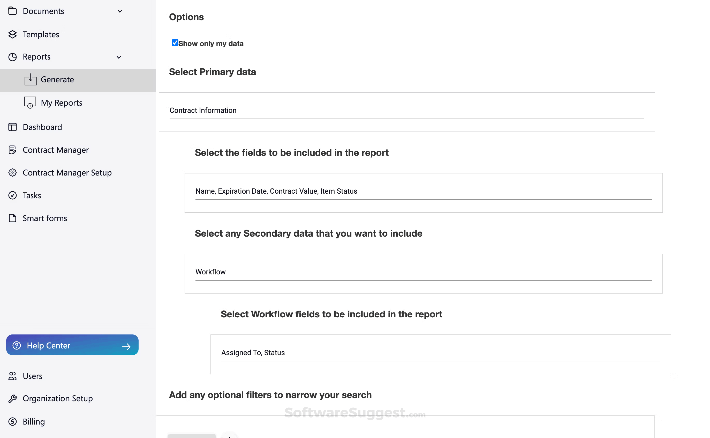
Task: Open Smart forms
Action: [x=45, y=218]
